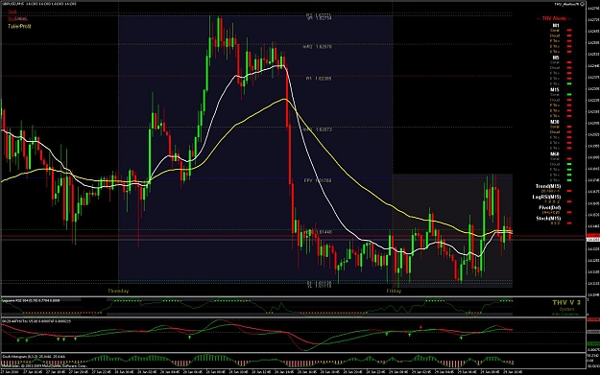Select the FPV pivot level label
The height and width of the screenshot is (375, 600).
click(x=318, y=180)
